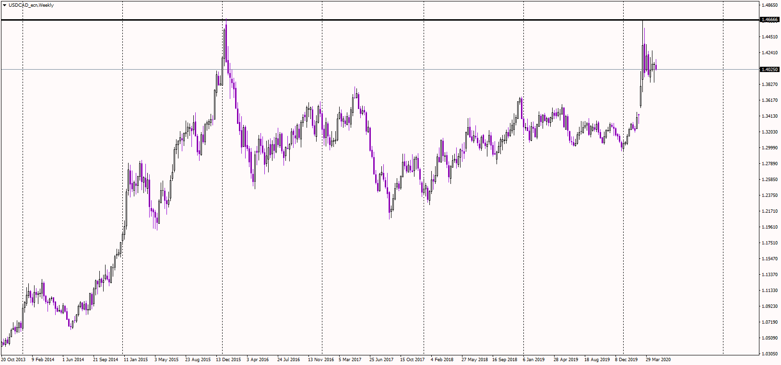This screenshot has width=781, height=365.
Task: Click the 20 Oct 2013 date label
Action: 13,360
